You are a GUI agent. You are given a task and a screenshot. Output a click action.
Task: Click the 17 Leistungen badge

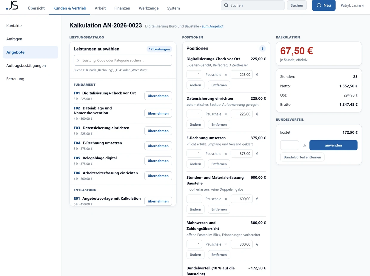(159, 49)
